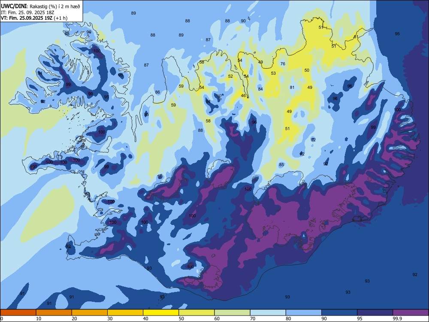Click the 'IT: Fim. 25. 09. 2025 18Z' line
Viewport: 429px width, 322px height.
click(x=27, y=12)
